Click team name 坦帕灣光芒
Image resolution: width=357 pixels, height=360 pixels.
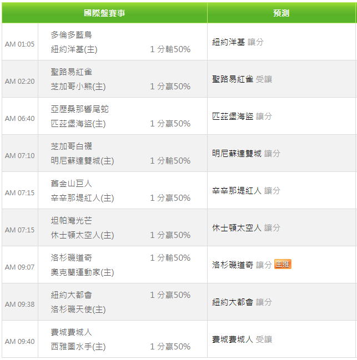click(71, 221)
